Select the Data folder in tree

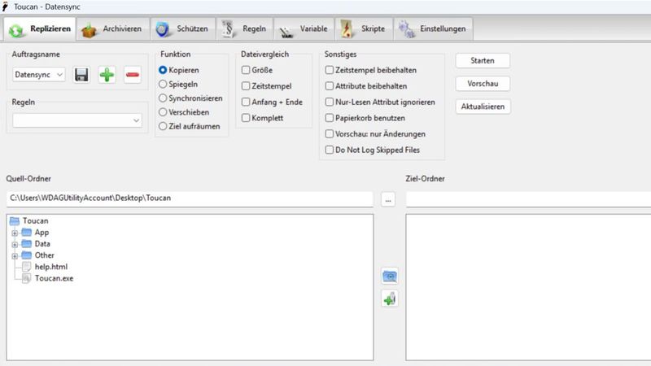[x=42, y=244]
